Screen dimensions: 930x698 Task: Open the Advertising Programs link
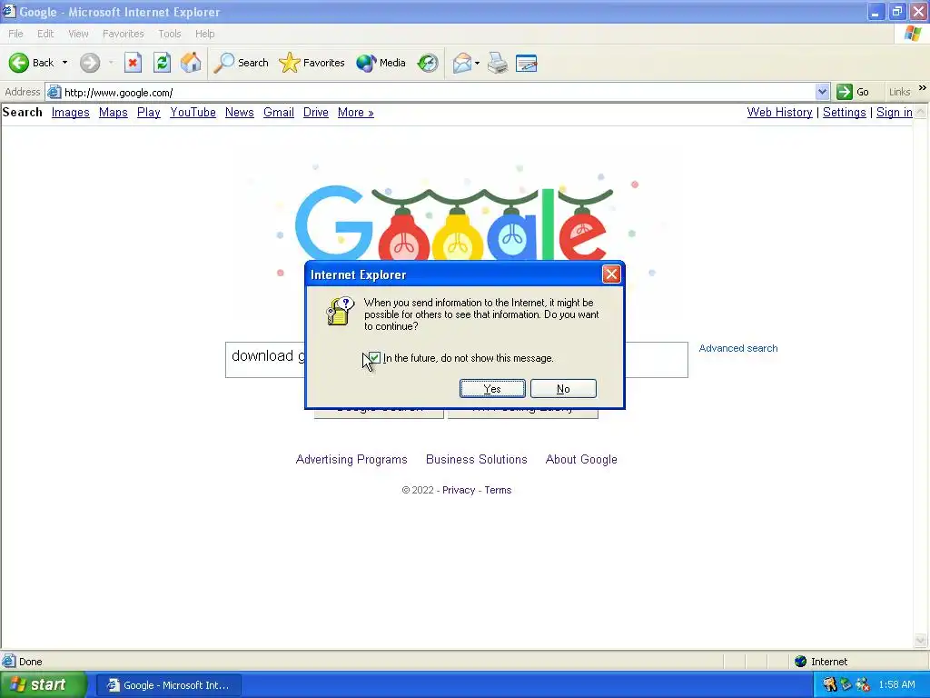point(351,459)
